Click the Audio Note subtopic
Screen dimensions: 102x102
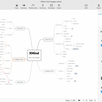coord(7,73)
